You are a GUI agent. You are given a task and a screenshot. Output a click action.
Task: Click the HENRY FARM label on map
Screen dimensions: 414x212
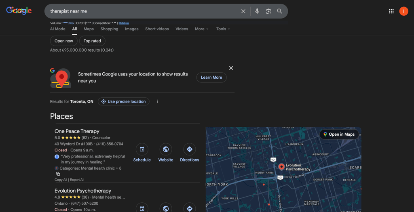(264, 173)
